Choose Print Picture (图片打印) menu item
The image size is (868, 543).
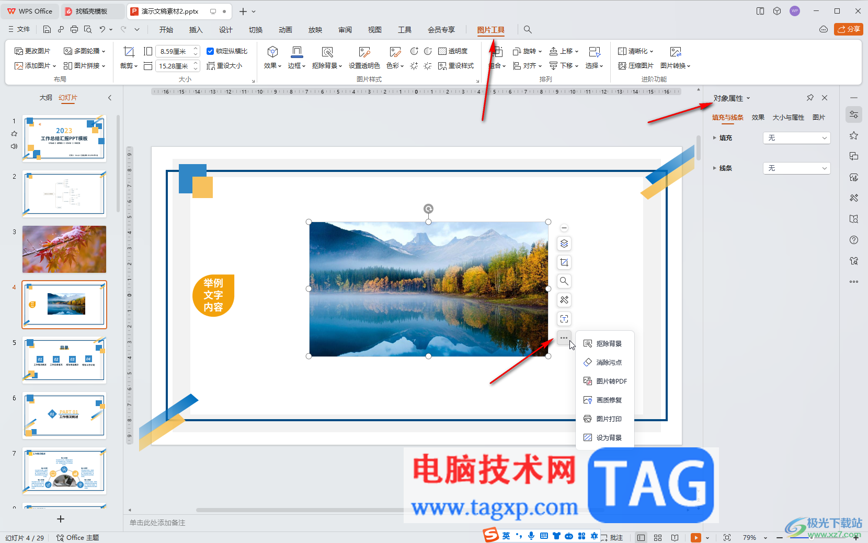point(605,419)
